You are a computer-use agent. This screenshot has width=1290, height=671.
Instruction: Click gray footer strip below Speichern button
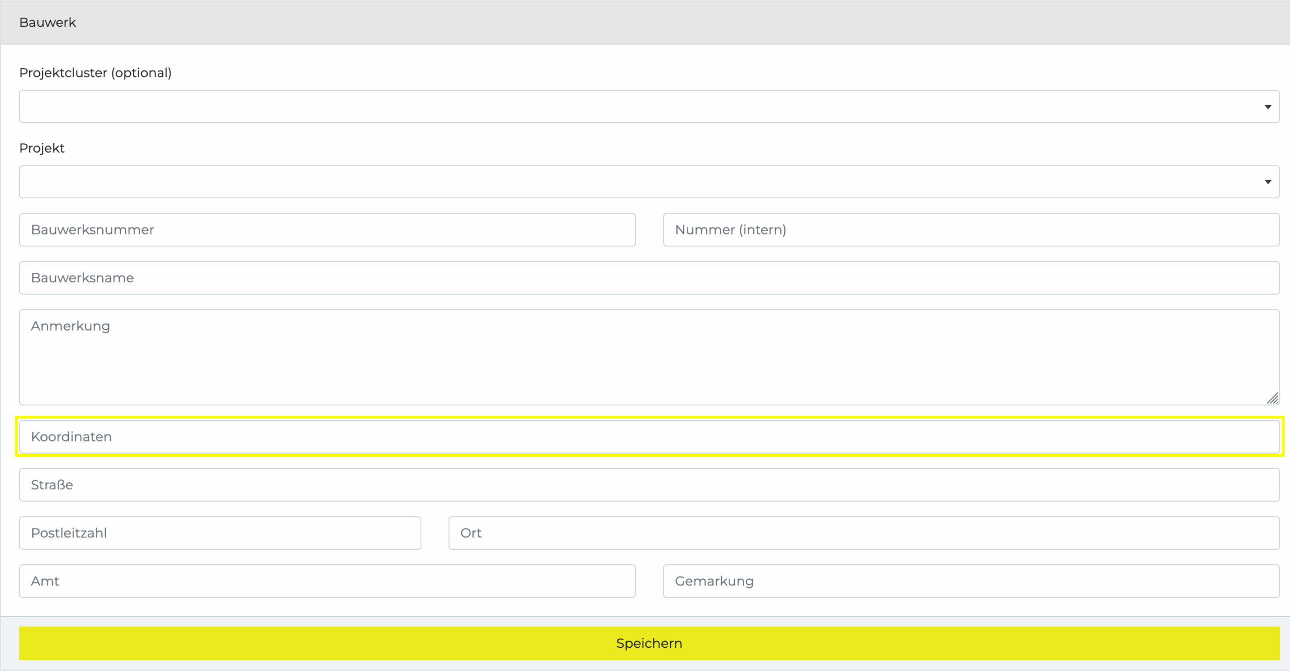649,665
